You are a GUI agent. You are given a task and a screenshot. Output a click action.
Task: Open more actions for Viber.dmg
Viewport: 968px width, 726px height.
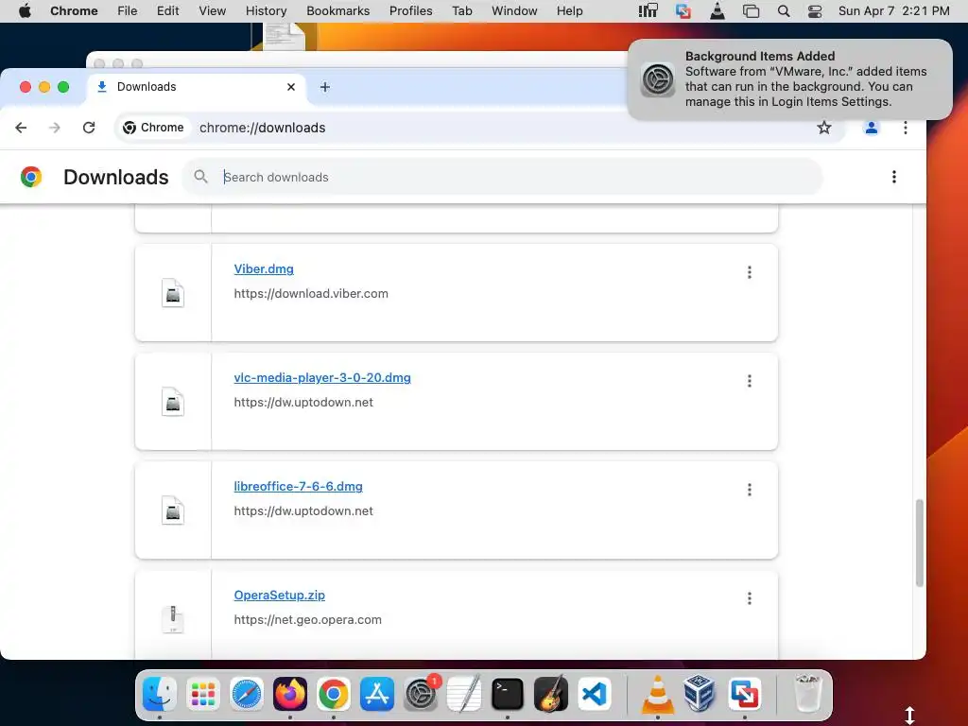pos(750,272)
